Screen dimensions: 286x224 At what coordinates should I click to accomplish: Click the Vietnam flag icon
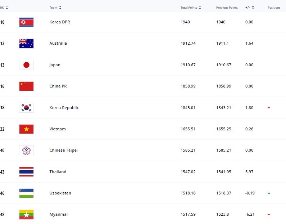pyautogui.click(x=26, y=129)
